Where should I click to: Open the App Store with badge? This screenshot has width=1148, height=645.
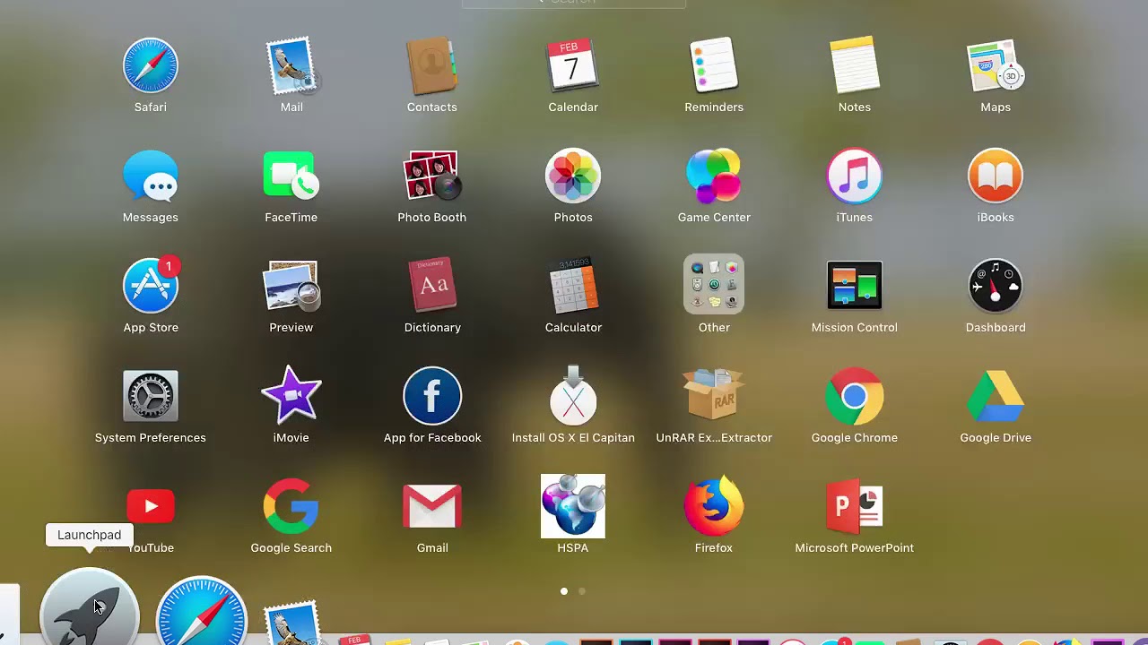(151, 287)
